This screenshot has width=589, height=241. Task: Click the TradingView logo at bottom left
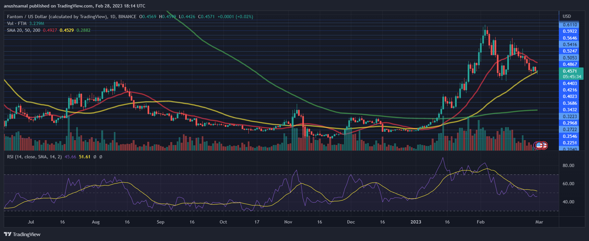(22, 234)
